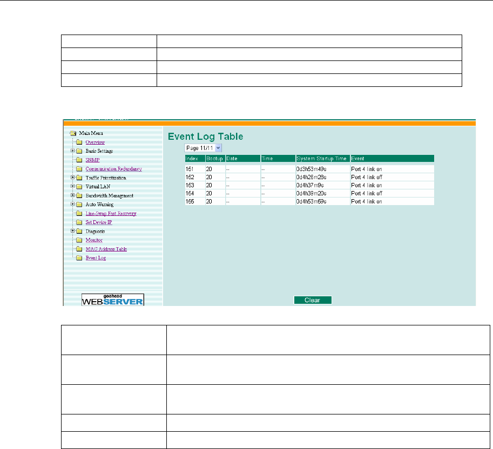Select the Diagnosis label
The width and height of the screenshot is (493, 449).
(95, 232)
